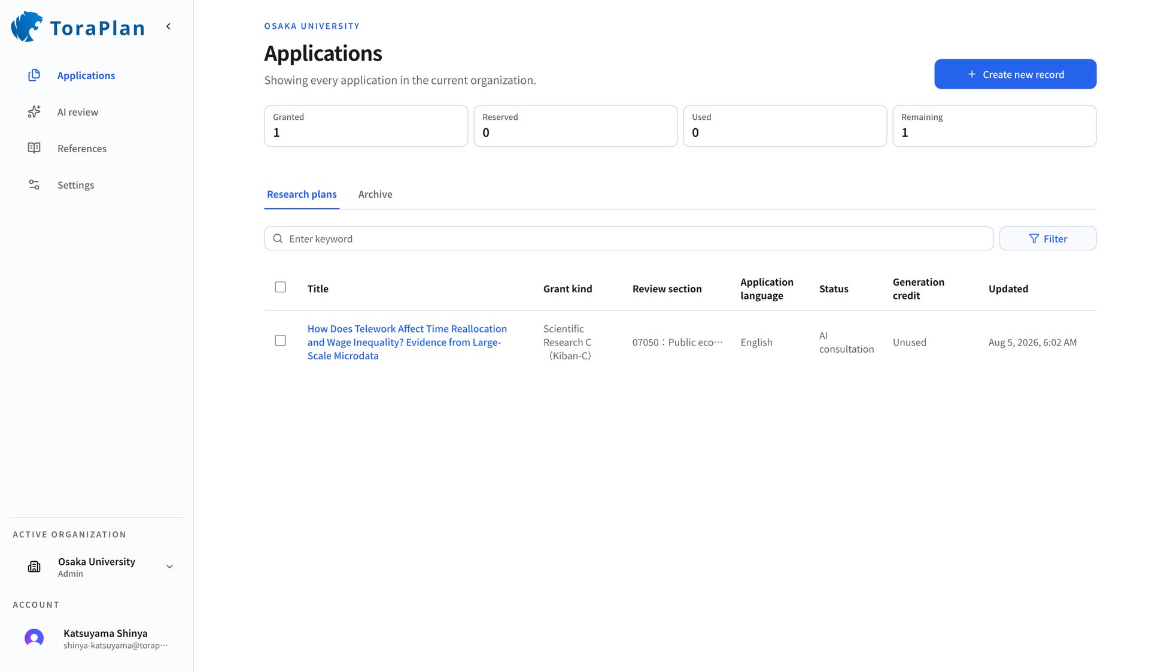
Task: Click the Generation credit column header
Action: click(918, 289)
